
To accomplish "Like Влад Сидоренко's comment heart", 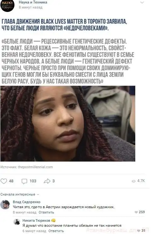I will [x=136, y=212].
